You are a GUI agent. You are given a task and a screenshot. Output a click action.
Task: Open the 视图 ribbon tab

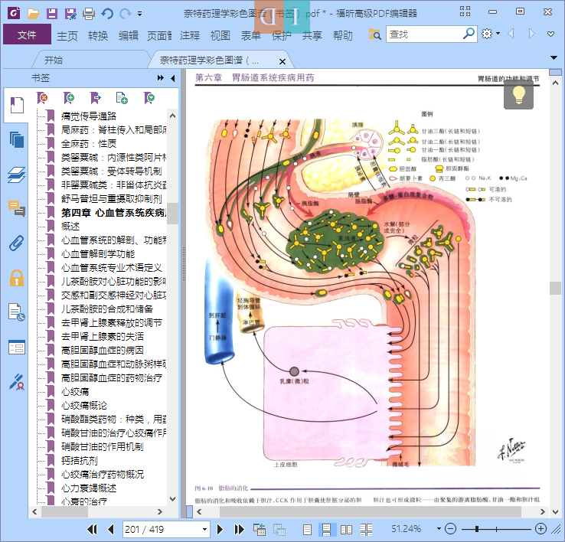pos(220,36)
